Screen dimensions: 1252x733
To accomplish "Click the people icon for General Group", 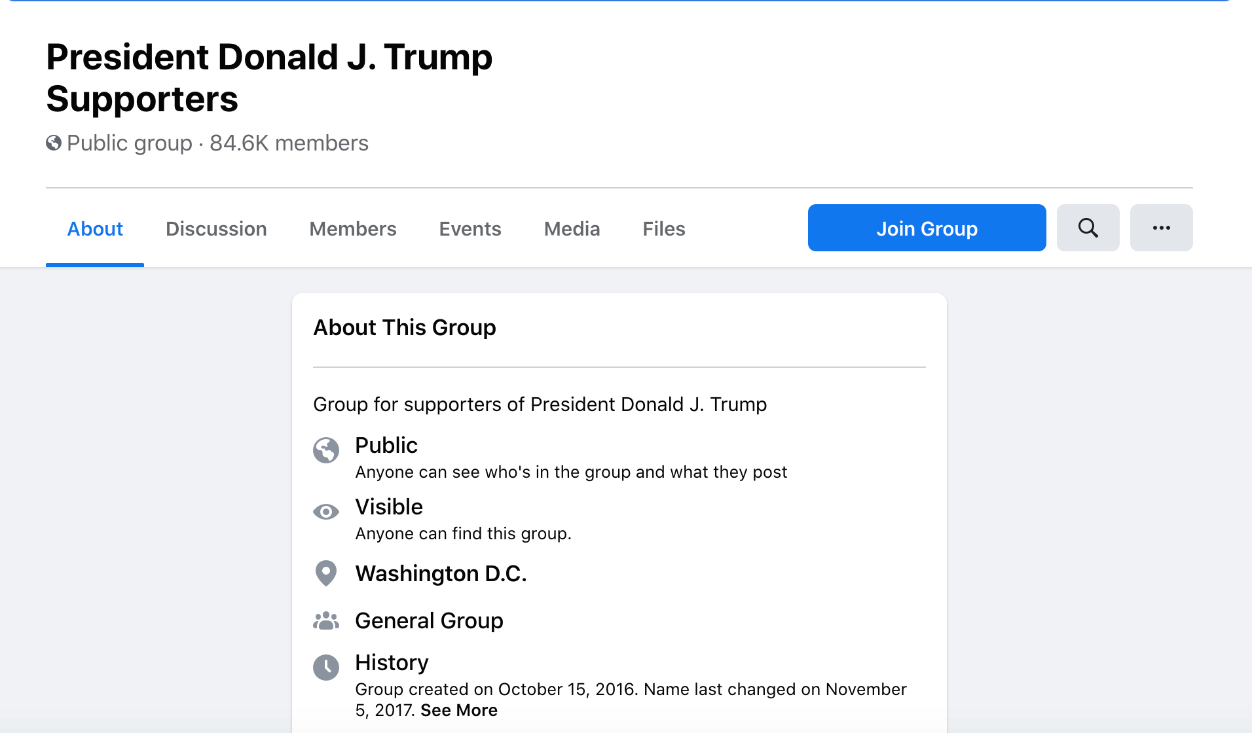I will [326, 620].
